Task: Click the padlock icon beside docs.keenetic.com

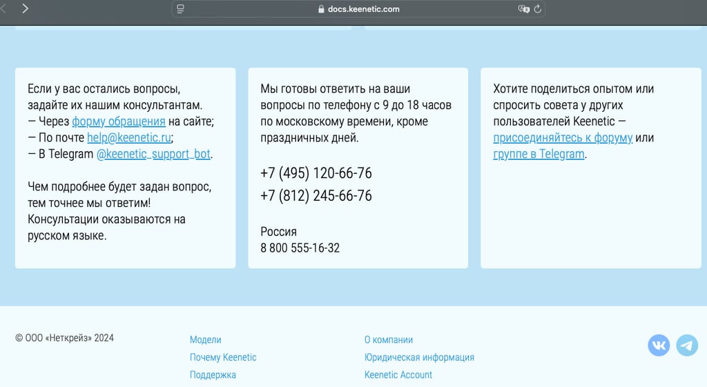Action: [x=321, y=9]
